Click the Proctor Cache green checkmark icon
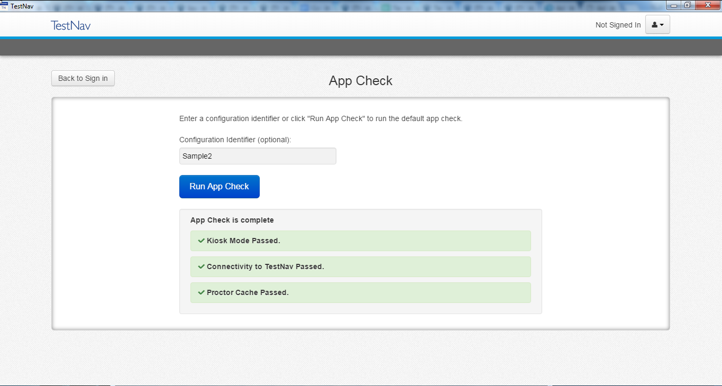The width and height of the screenshot is (722, 386). (201, 292)
